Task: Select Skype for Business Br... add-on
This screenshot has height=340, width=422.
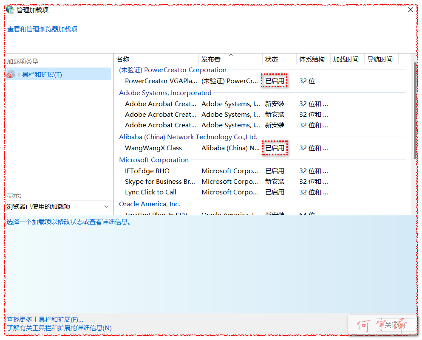Action: tap(262, 182)
